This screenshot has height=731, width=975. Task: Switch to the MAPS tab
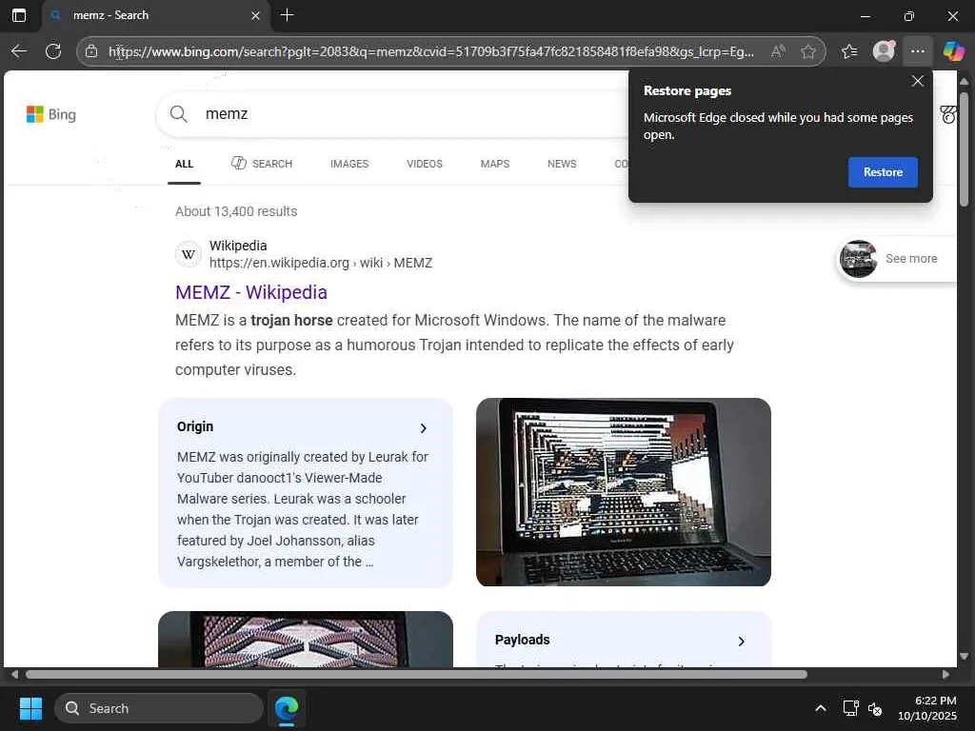pos(495,164)
